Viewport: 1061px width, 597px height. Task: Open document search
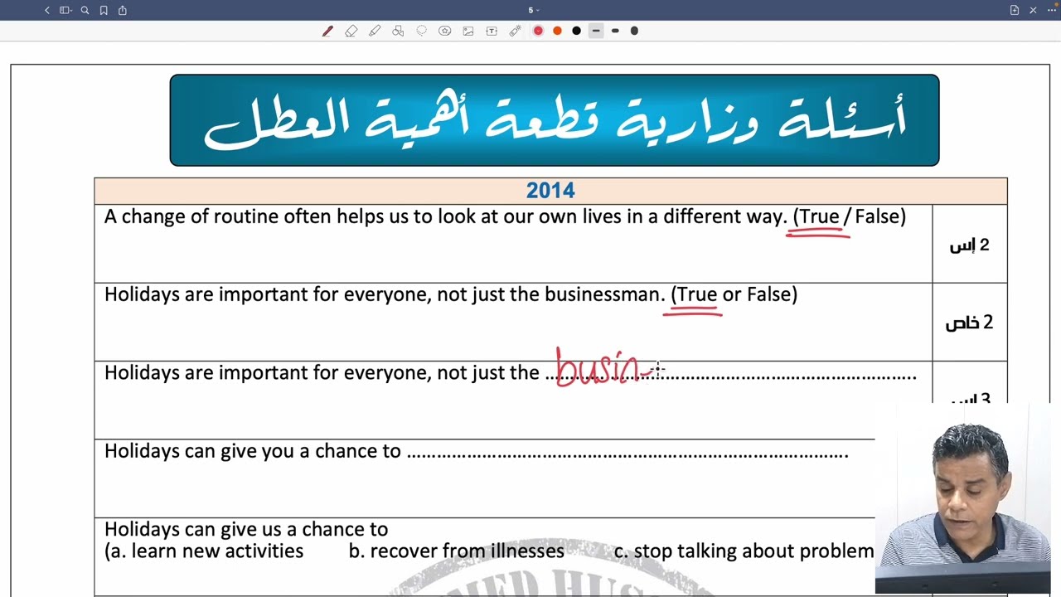click(x=85, y=10)
